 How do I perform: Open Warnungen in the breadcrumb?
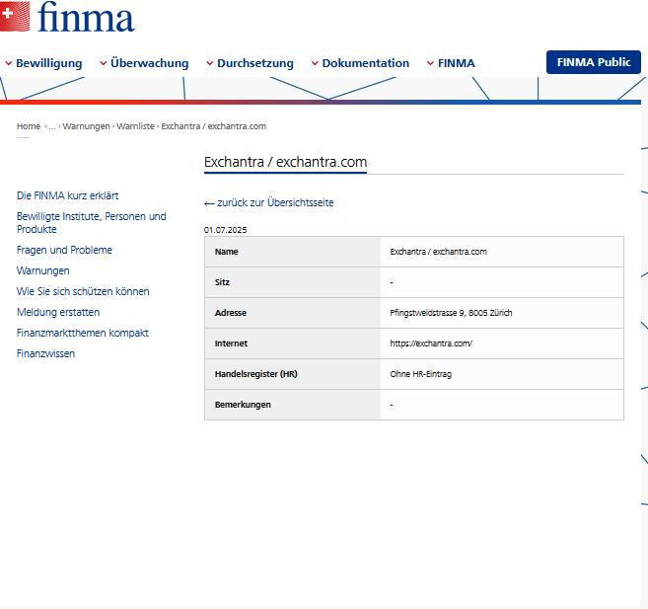(87, 126)
